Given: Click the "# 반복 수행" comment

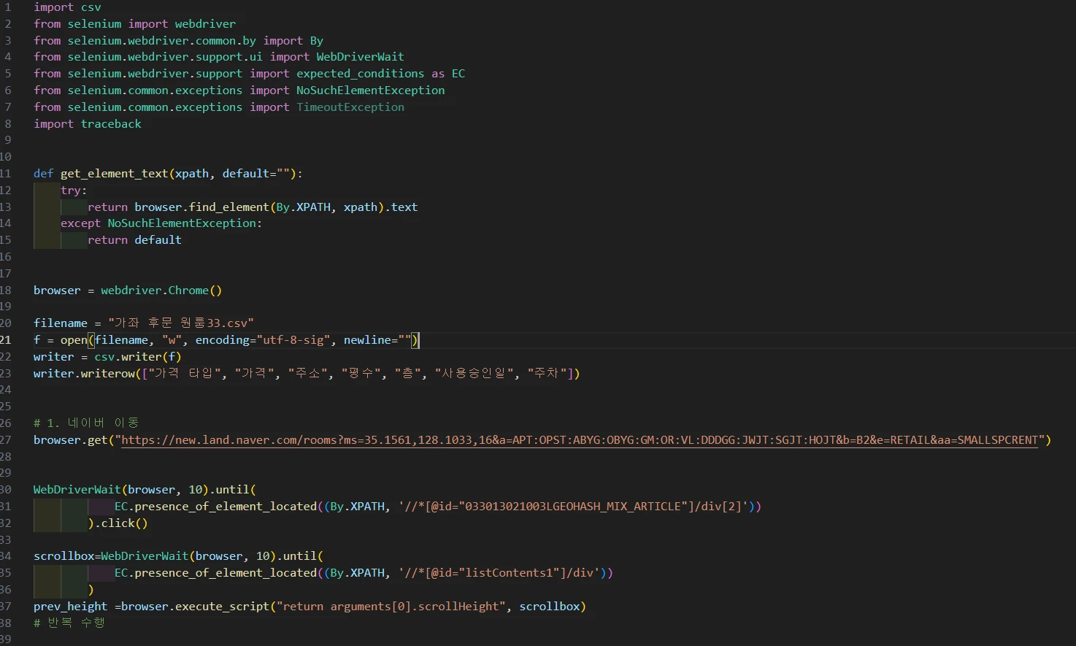Looking at the screenshot, I should [69, 623].
